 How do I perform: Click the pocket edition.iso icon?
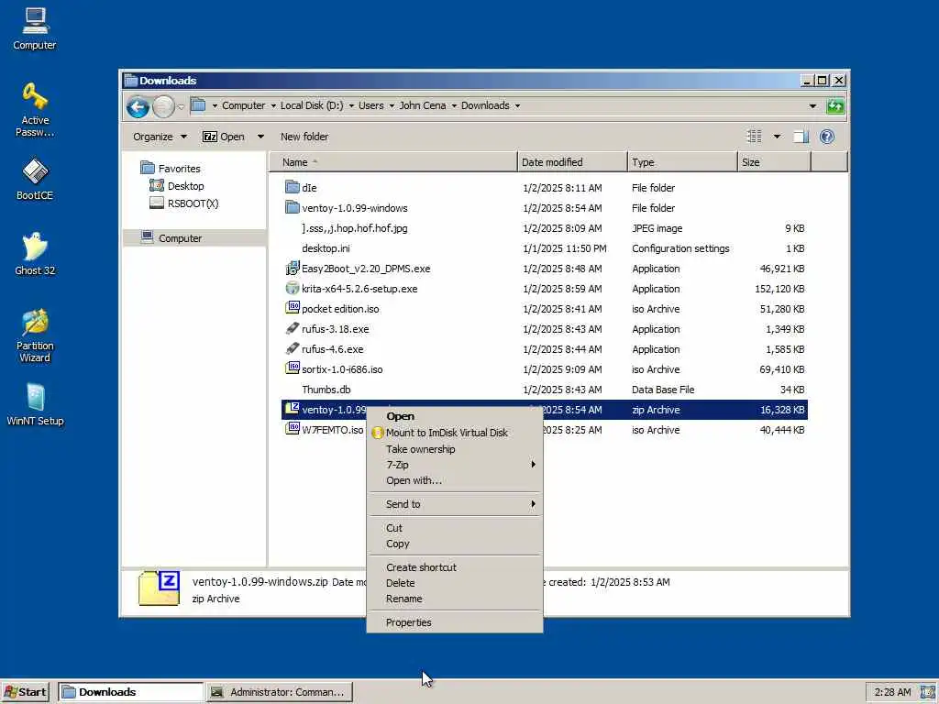point(293,308)
